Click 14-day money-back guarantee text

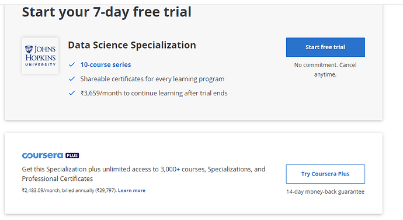click(325, 192)
